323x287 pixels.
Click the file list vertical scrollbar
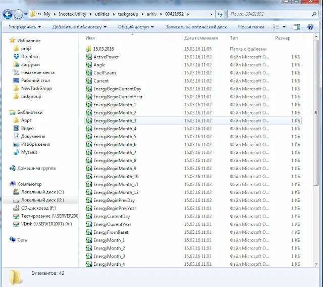point(316,112)
